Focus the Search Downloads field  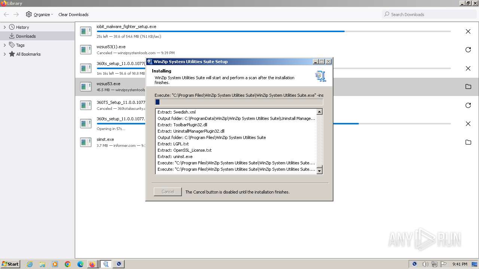tap(429, 14)
